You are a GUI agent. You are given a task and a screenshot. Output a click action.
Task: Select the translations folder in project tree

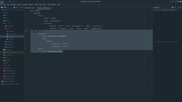[x=9, y=55]
